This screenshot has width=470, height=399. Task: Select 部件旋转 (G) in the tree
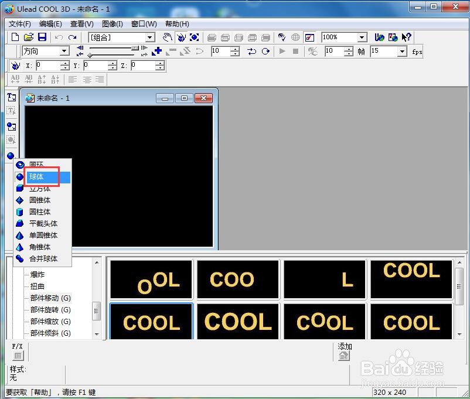[50, 310]
